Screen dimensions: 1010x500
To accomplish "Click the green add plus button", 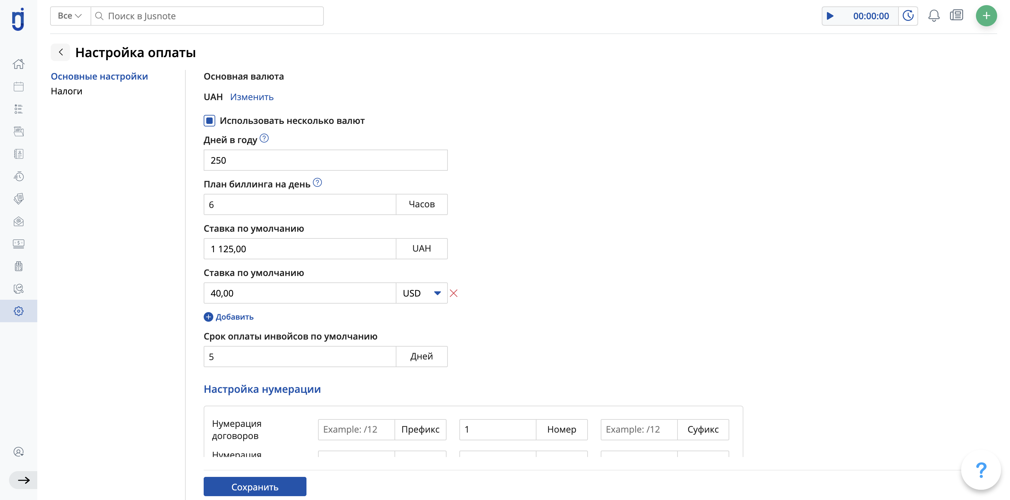I will point(986,16).
